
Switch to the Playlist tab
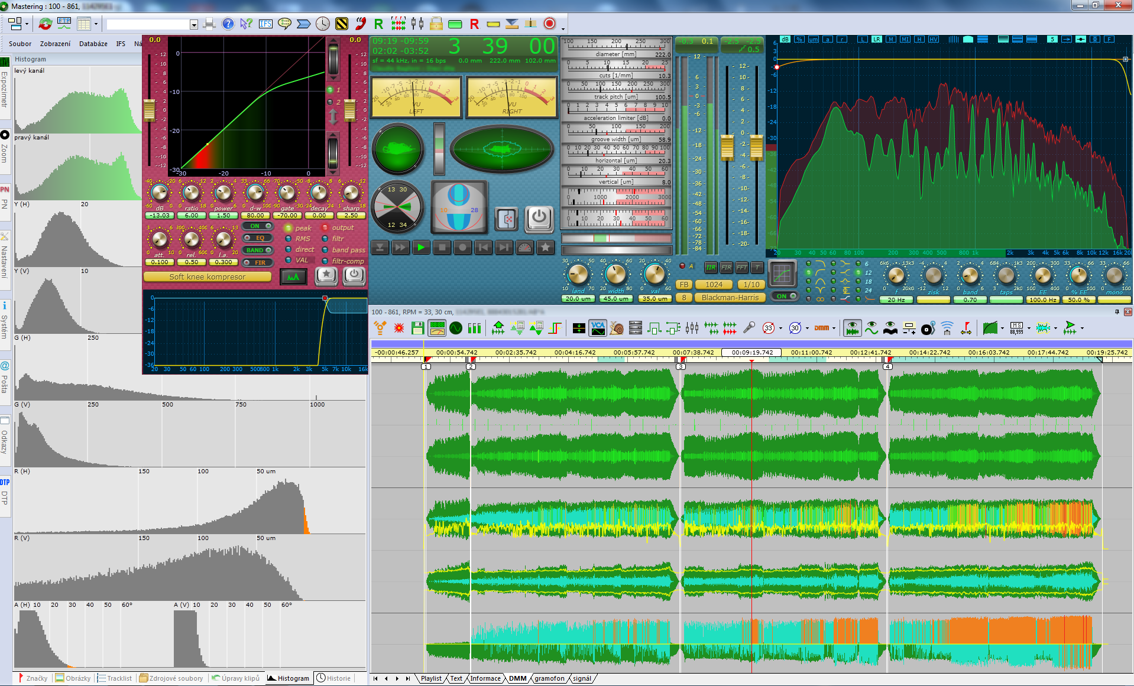click(431, 678)
